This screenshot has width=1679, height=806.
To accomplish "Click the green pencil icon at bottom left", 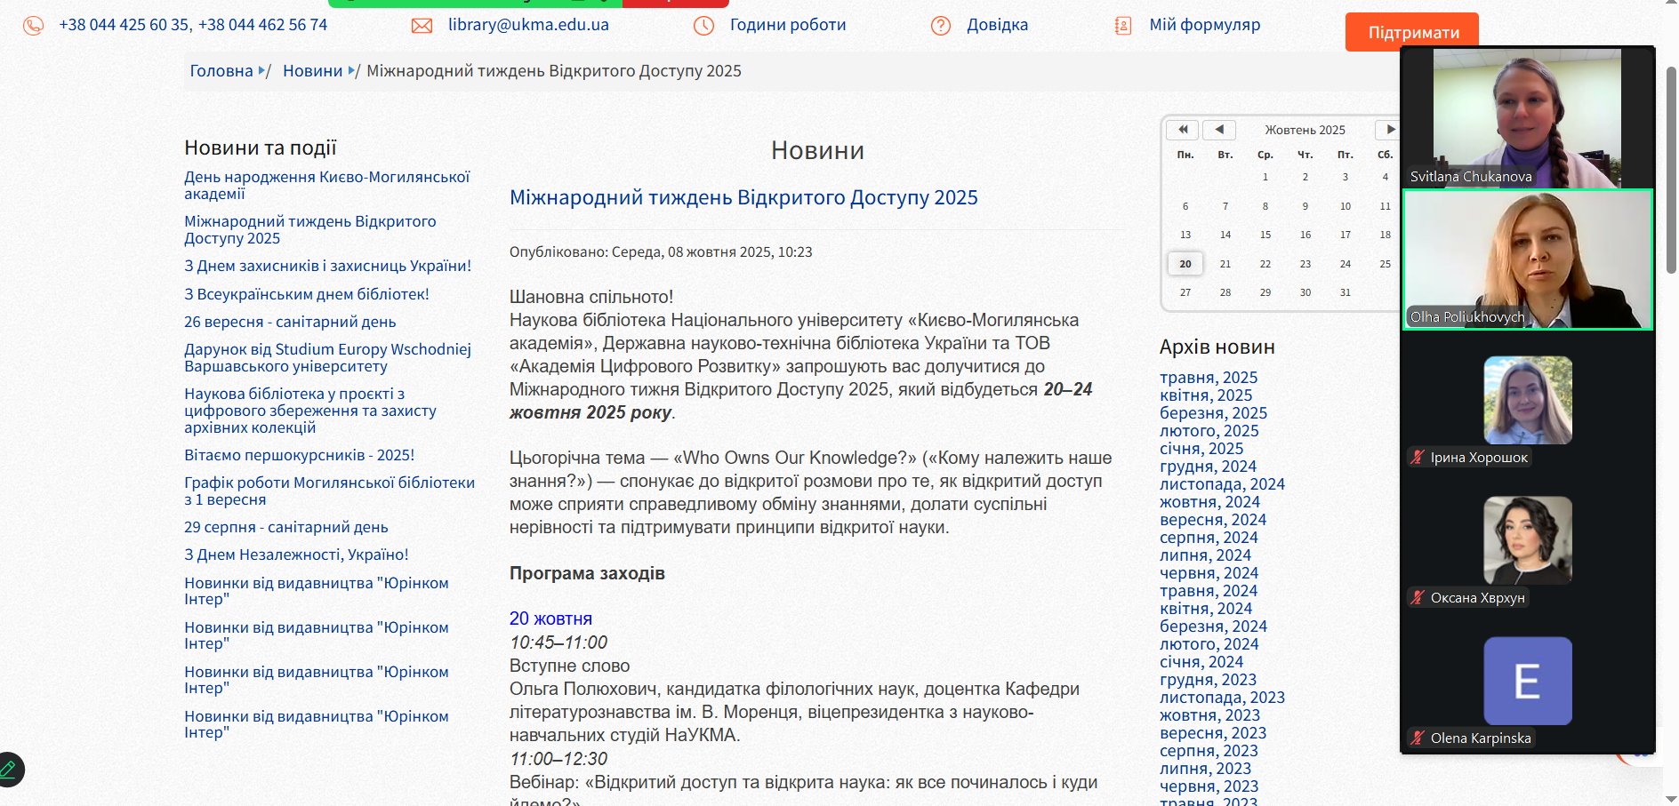I will click(x=9, y=769).
